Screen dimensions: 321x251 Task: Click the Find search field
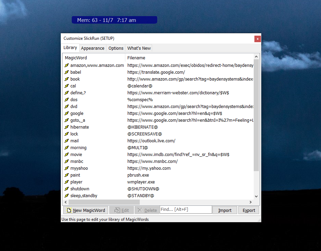[x=186, y=210]
